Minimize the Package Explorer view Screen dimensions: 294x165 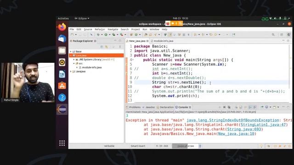coord(115,41)
